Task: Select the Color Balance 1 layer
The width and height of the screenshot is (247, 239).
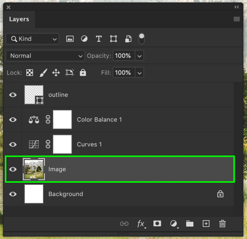Action: click(99, 120)
